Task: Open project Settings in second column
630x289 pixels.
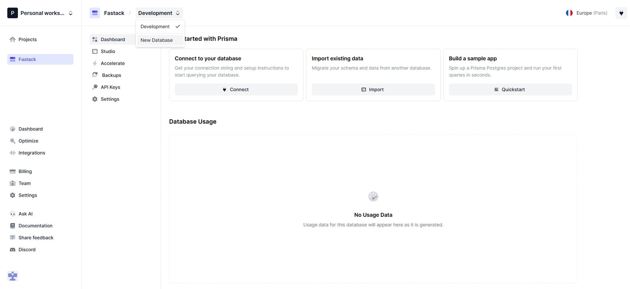Action: (110, 99)
